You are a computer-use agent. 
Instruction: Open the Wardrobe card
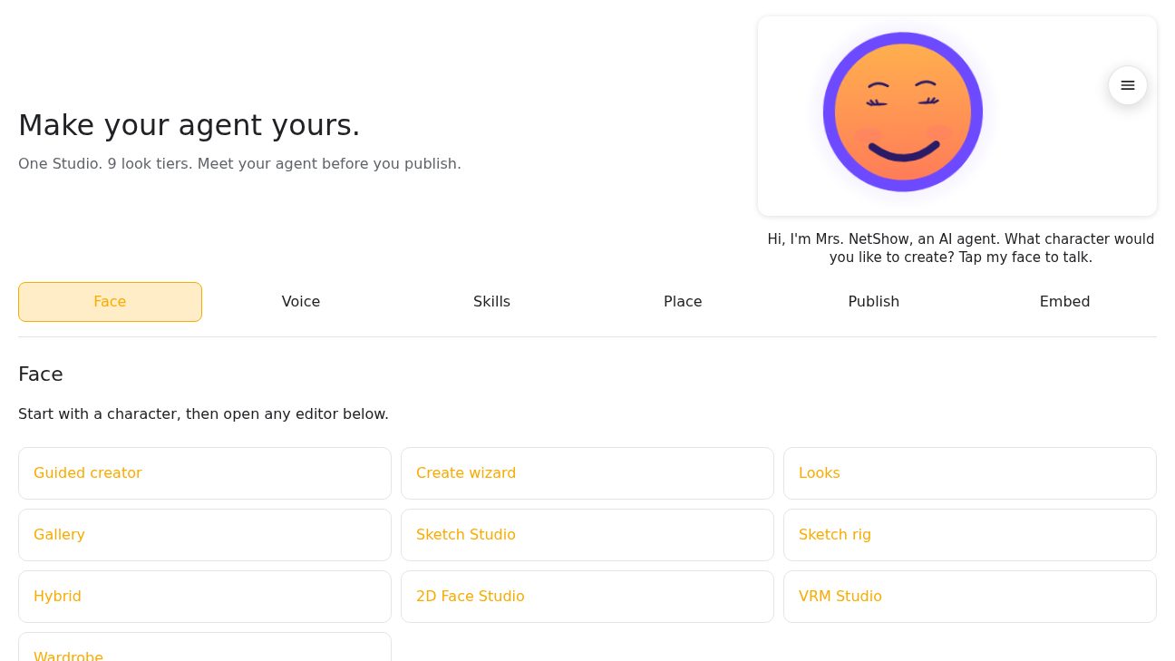pyautogui.click(x=205, y=647)
